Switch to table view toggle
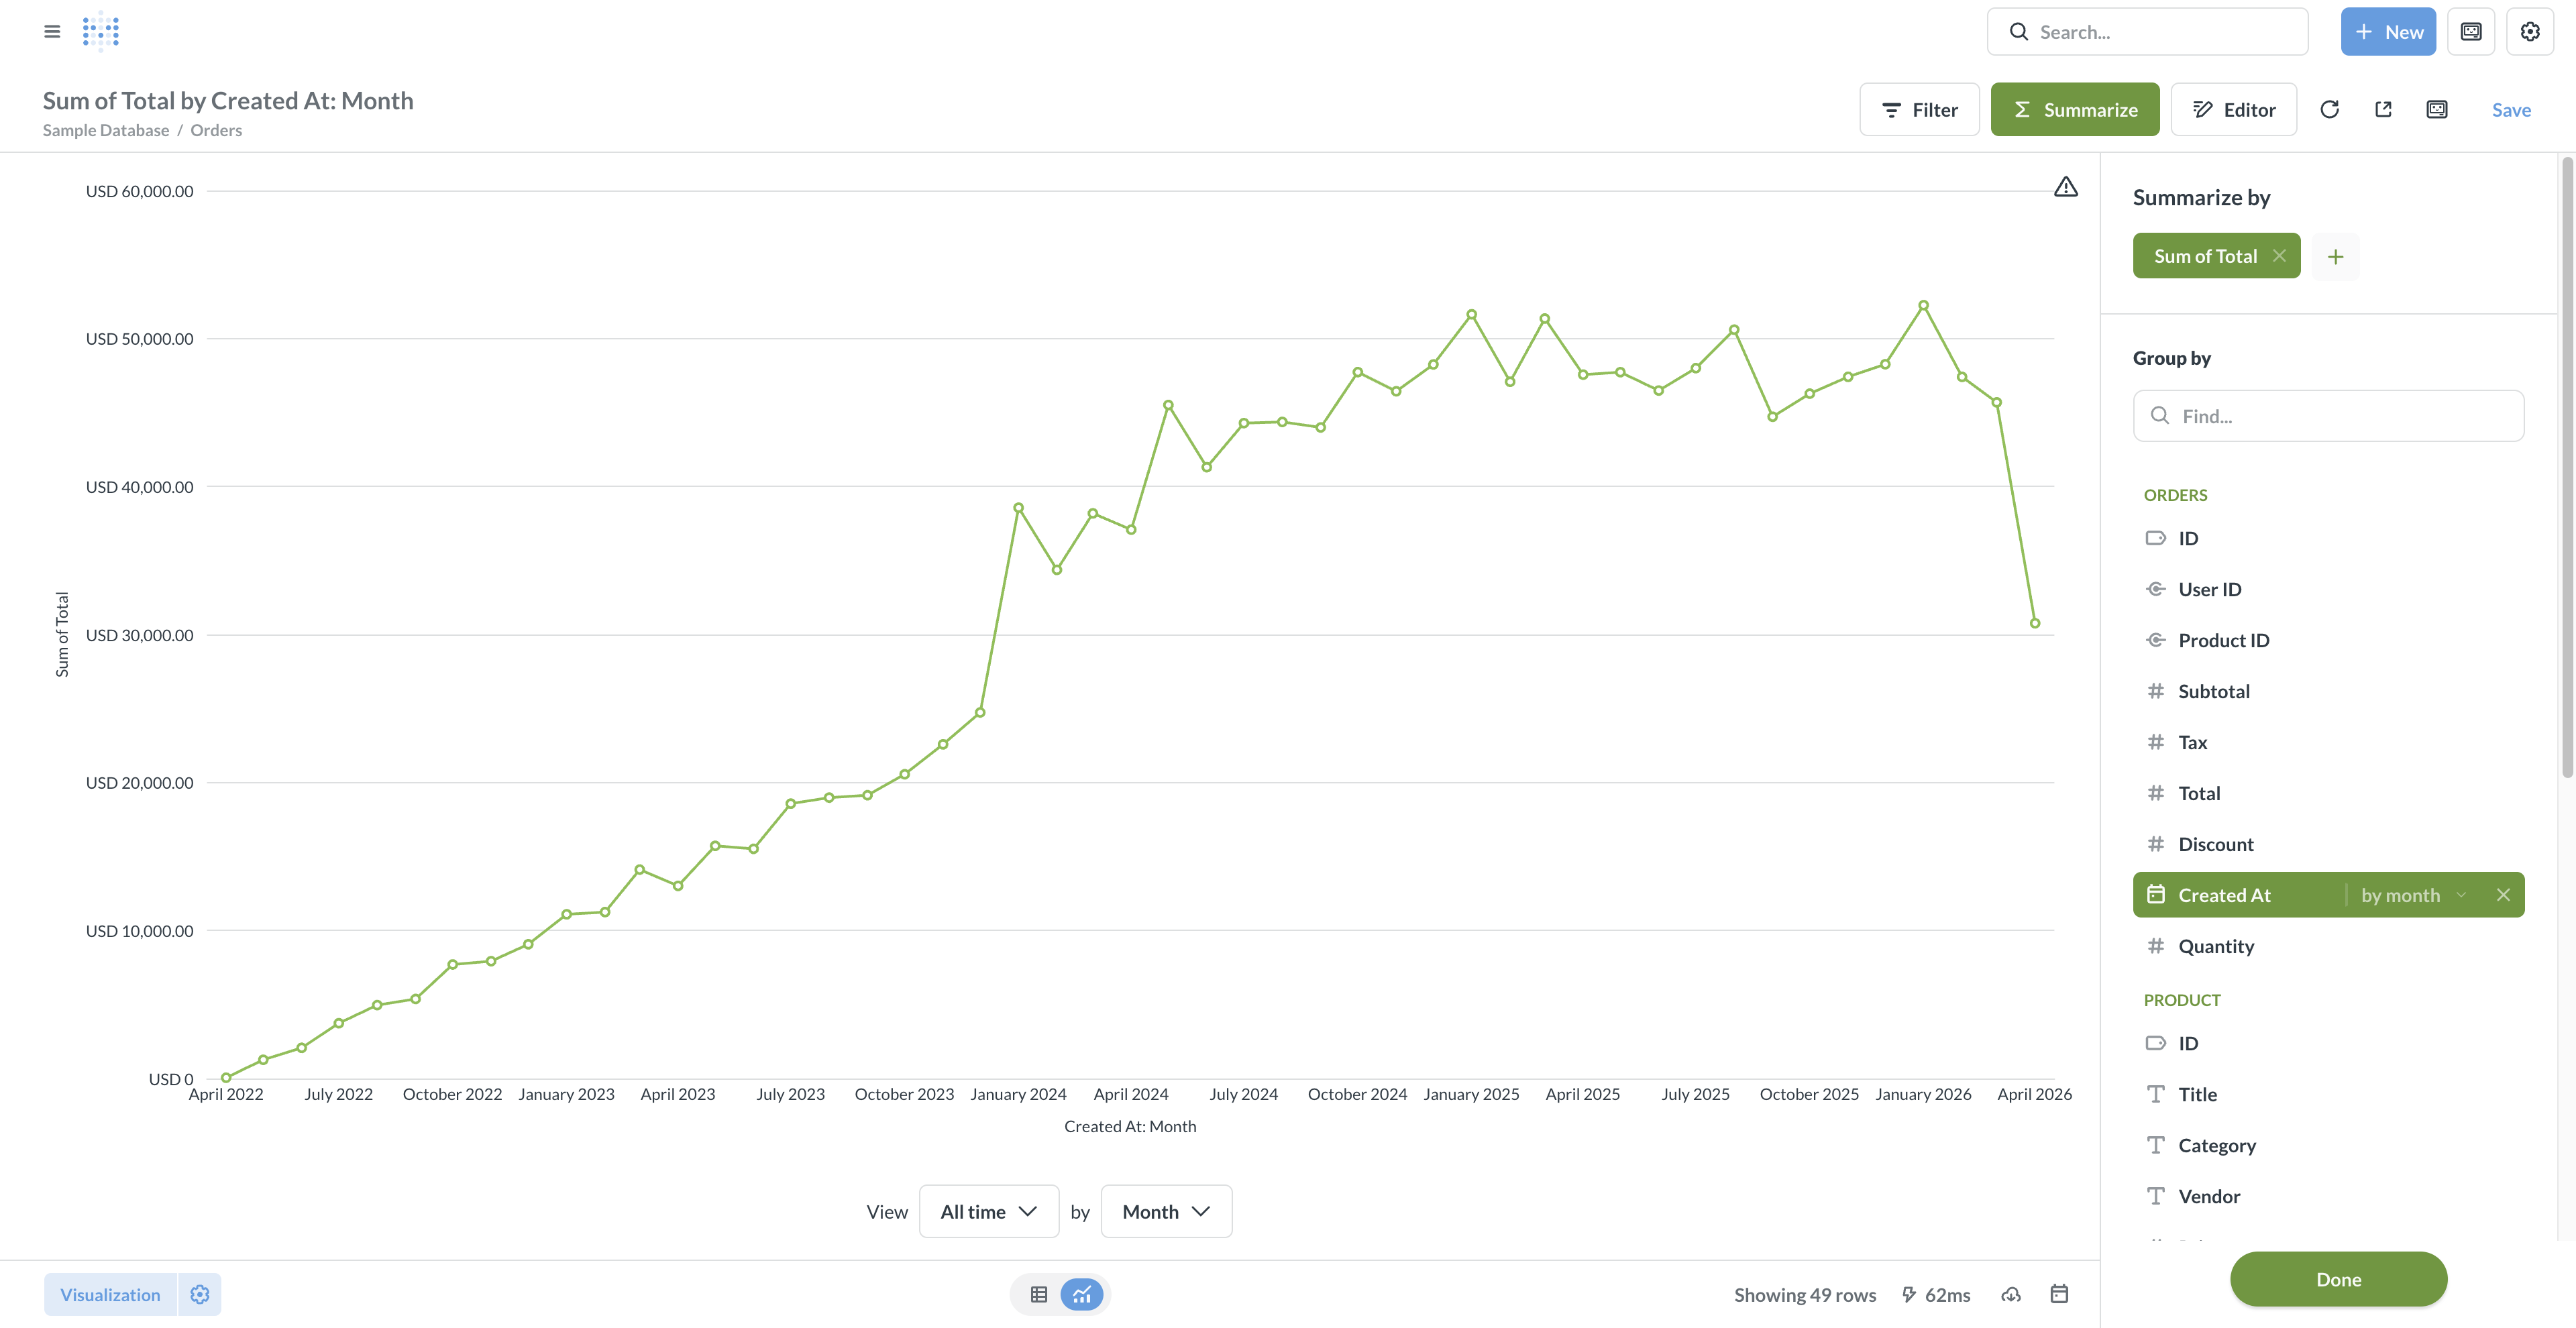This screenshot has width=2576, height=1328. [x=1039, y=1294]
